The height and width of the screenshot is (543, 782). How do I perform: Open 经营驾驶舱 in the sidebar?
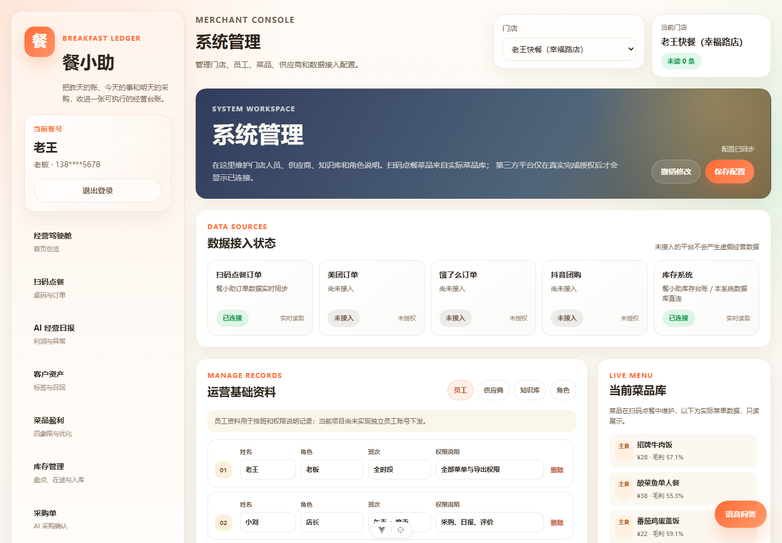click(x=98, y=242)
